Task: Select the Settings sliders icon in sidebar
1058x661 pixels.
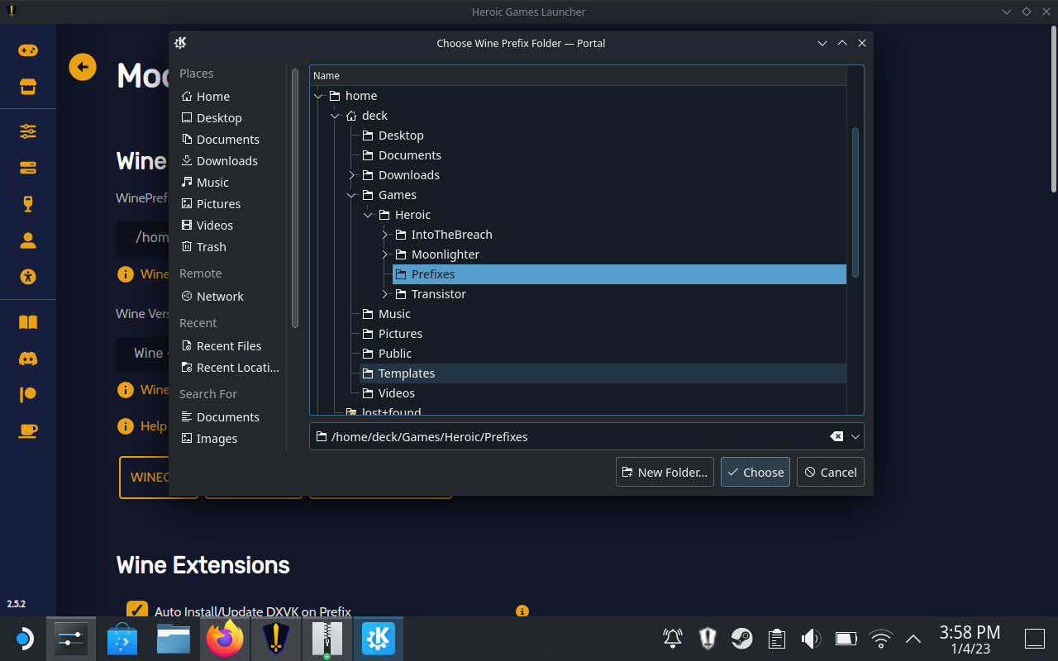Action: tap(28, 131)
